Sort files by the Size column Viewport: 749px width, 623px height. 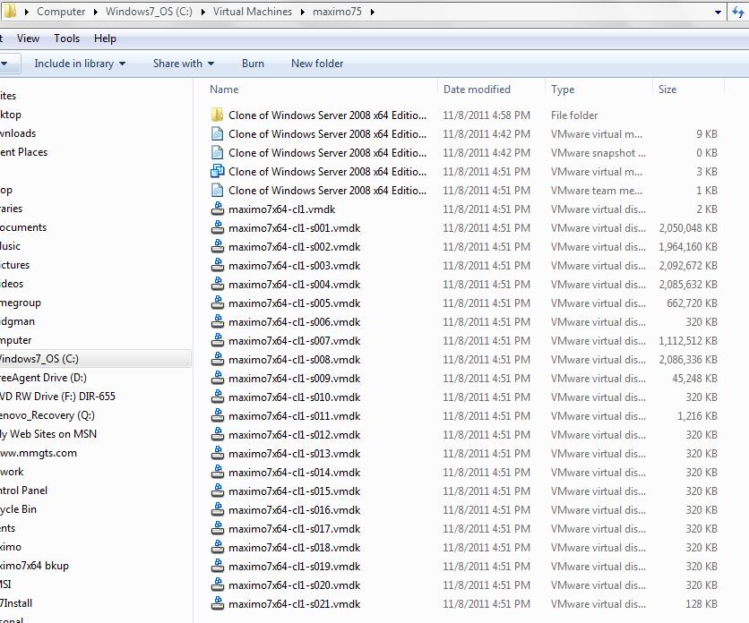[x=667, y=90]
